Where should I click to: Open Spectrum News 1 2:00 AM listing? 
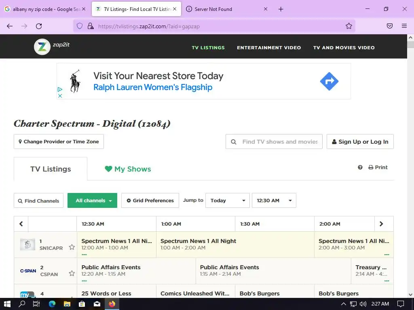[354, 244]
